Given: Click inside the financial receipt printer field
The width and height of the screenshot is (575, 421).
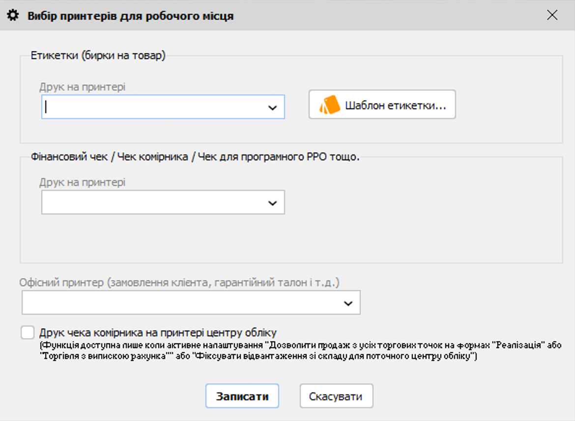Looking at the screenshot, I should click(152, 203).
